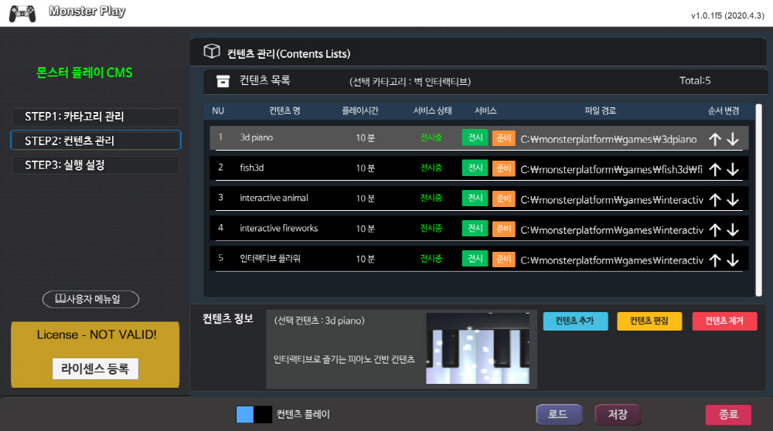This screenshot has height=431, width=773.
Task: Shift interactive fireworks down using the down arrow
Action: [x=733, y=230]
